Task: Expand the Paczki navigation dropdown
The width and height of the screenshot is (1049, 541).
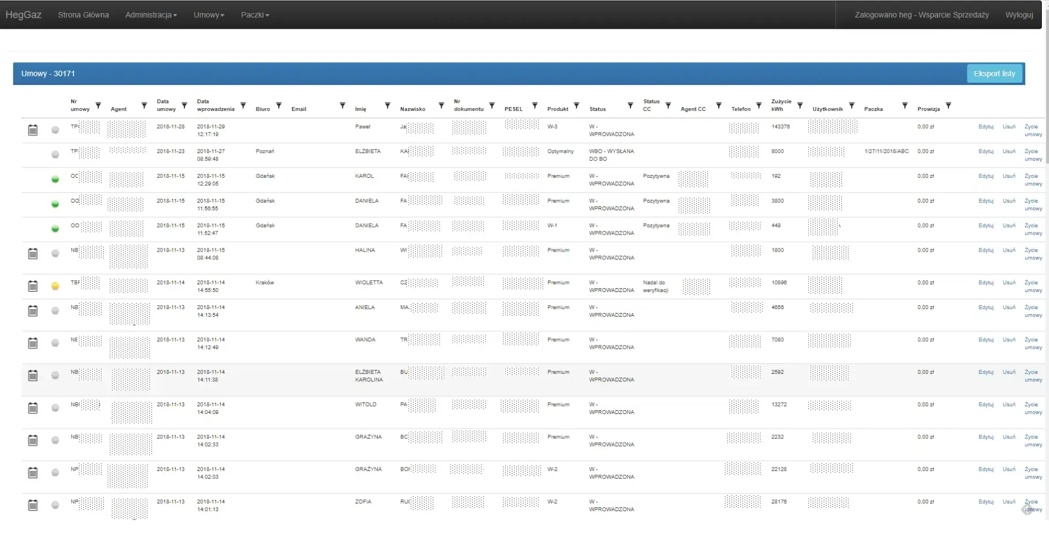Action: (255, 15)
